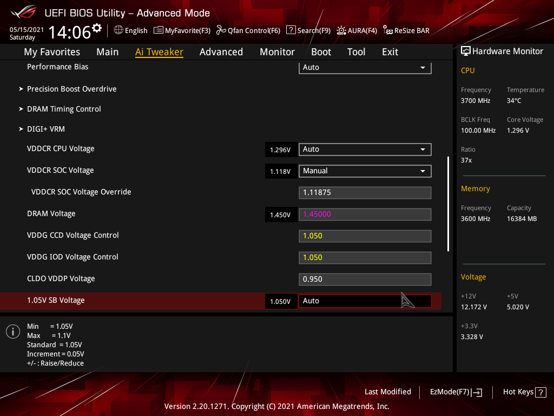The image size is (554, 416).
Task: Click the AURA(F4) label
Action: 362,30
